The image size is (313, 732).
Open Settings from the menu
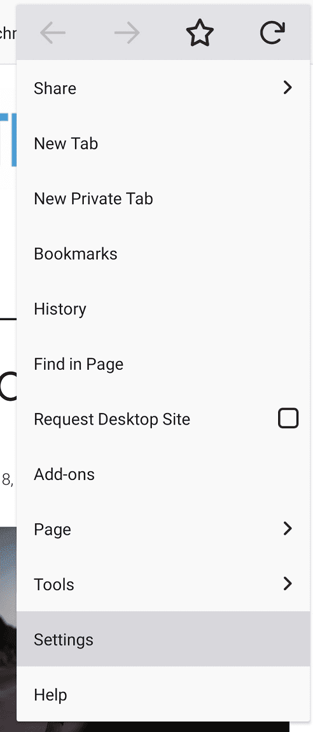163,639
